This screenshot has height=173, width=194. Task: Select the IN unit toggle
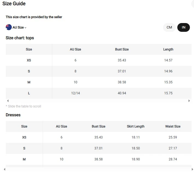click(x=184, y=27)
